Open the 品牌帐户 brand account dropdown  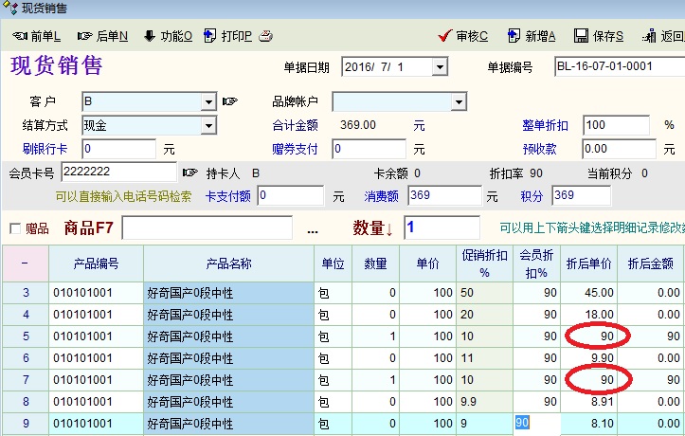(x=459, y=101)
